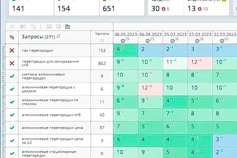237x158 pixels.
Task: Click position 8 for алюминиевые перегородки спб on 23.03.2023
Action: click(x=200, y=115)
